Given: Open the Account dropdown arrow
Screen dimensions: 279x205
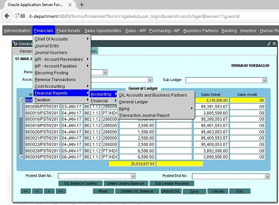Looking at the screenshot, I should (x=150, y=80).
